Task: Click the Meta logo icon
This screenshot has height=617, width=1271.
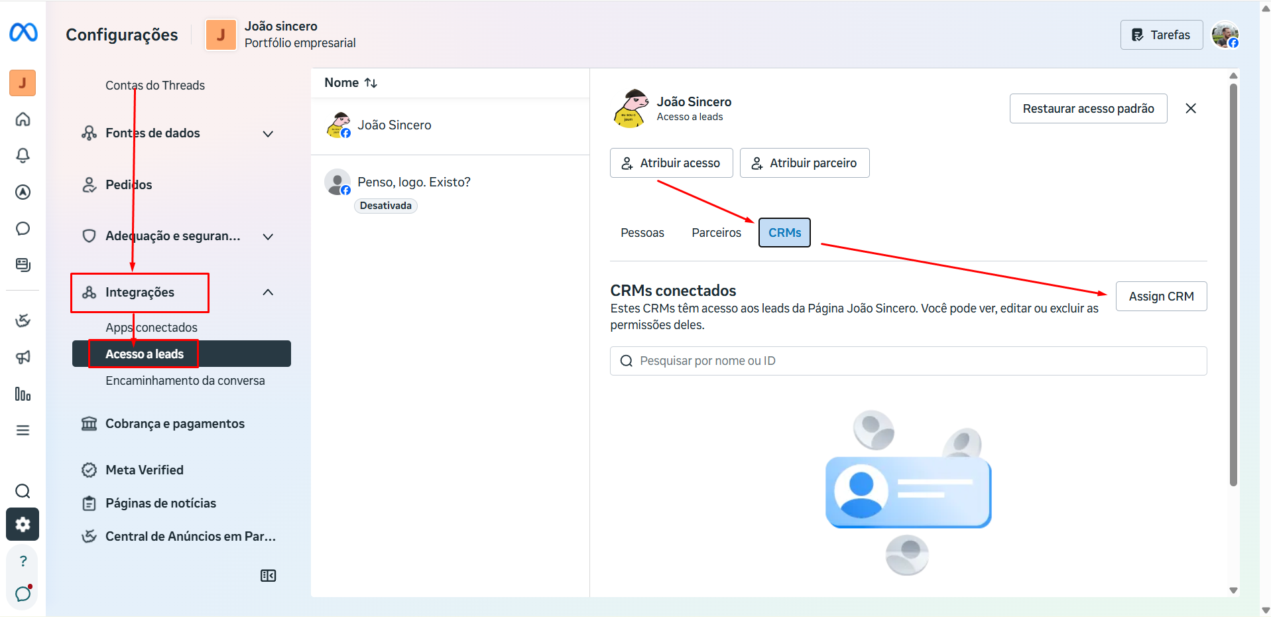Action: [x=23, y=32]
